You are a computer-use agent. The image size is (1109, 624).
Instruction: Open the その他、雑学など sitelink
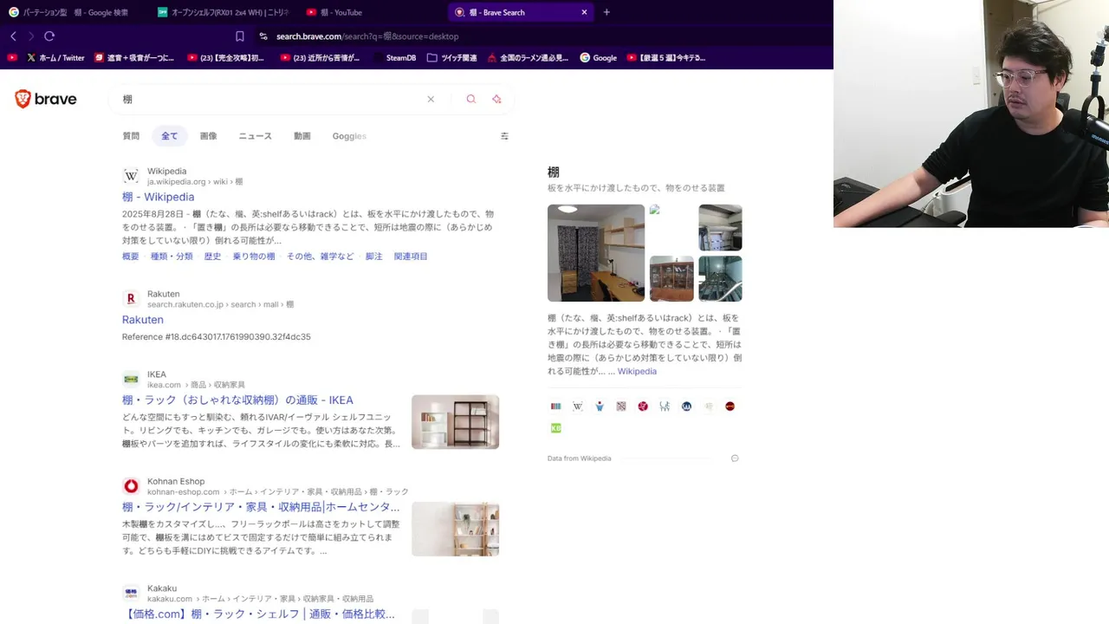coord(320,257)
